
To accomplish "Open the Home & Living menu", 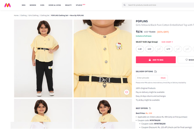I will [x=55, y=5].
